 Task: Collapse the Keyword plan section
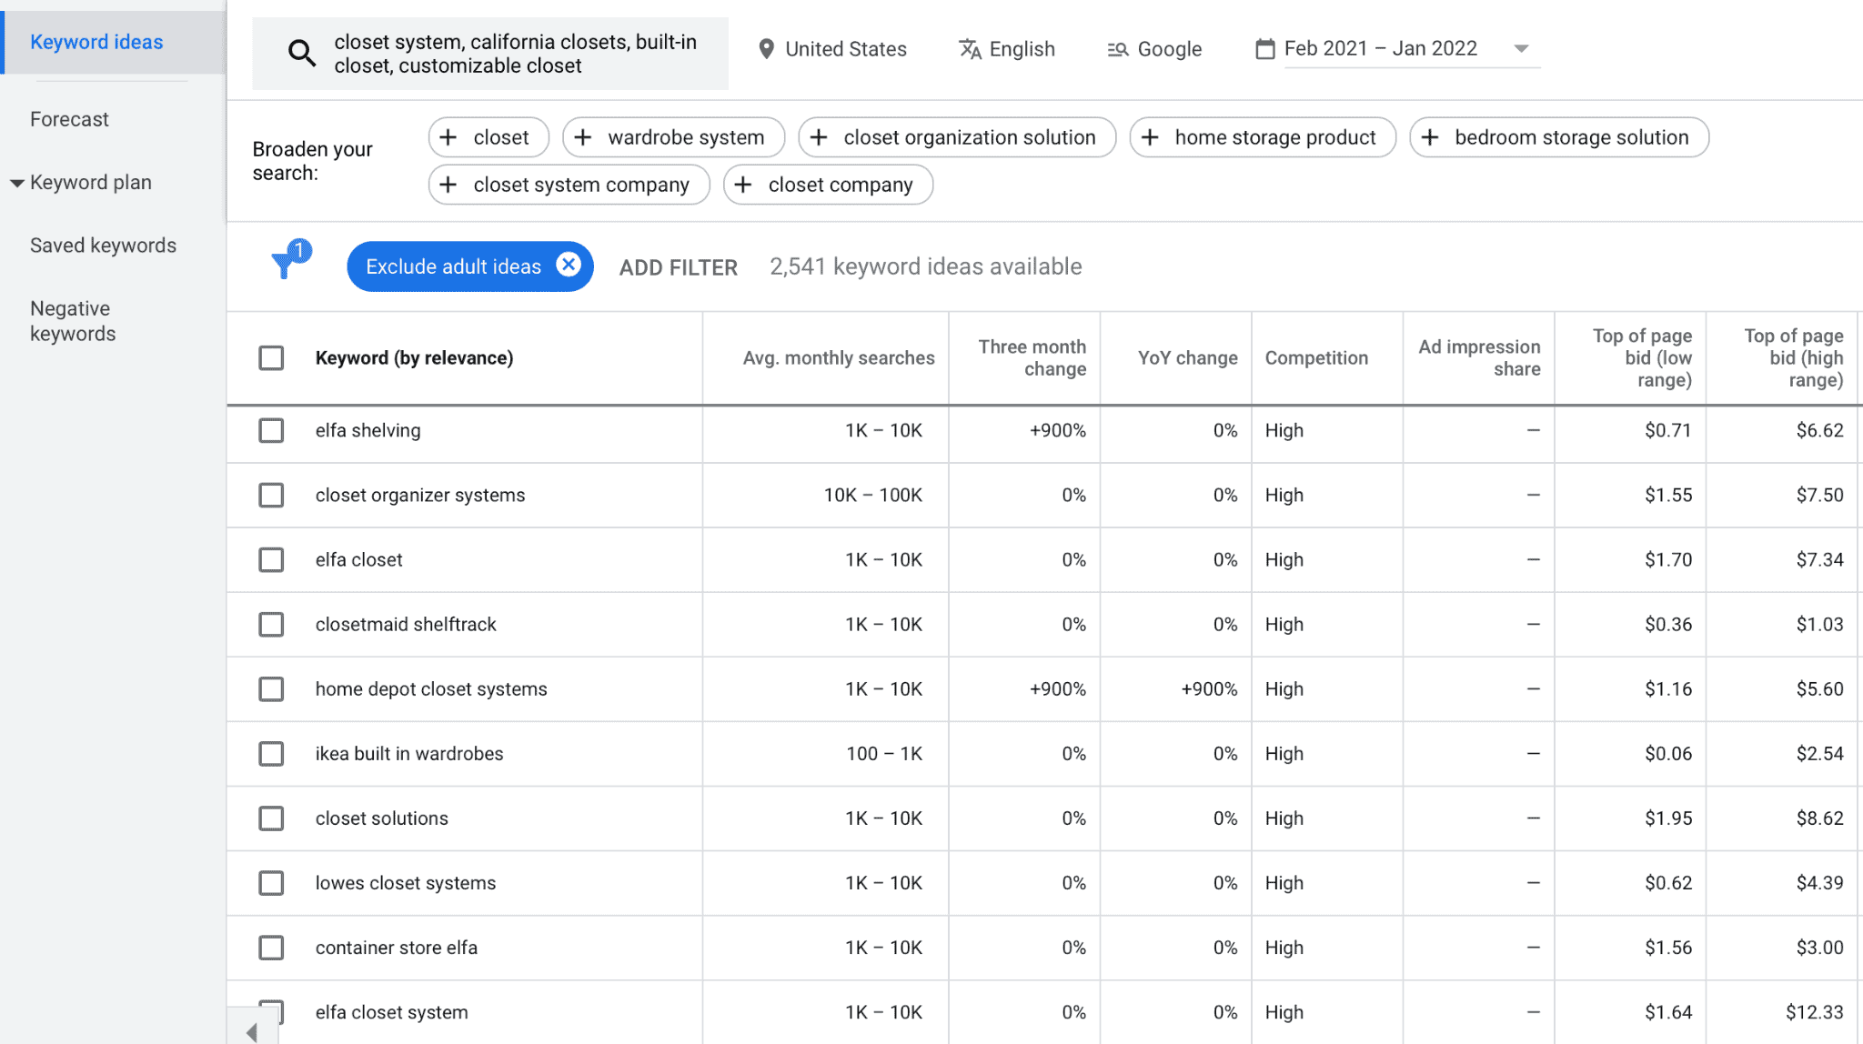pyautogui.click(x=18, y=182)
